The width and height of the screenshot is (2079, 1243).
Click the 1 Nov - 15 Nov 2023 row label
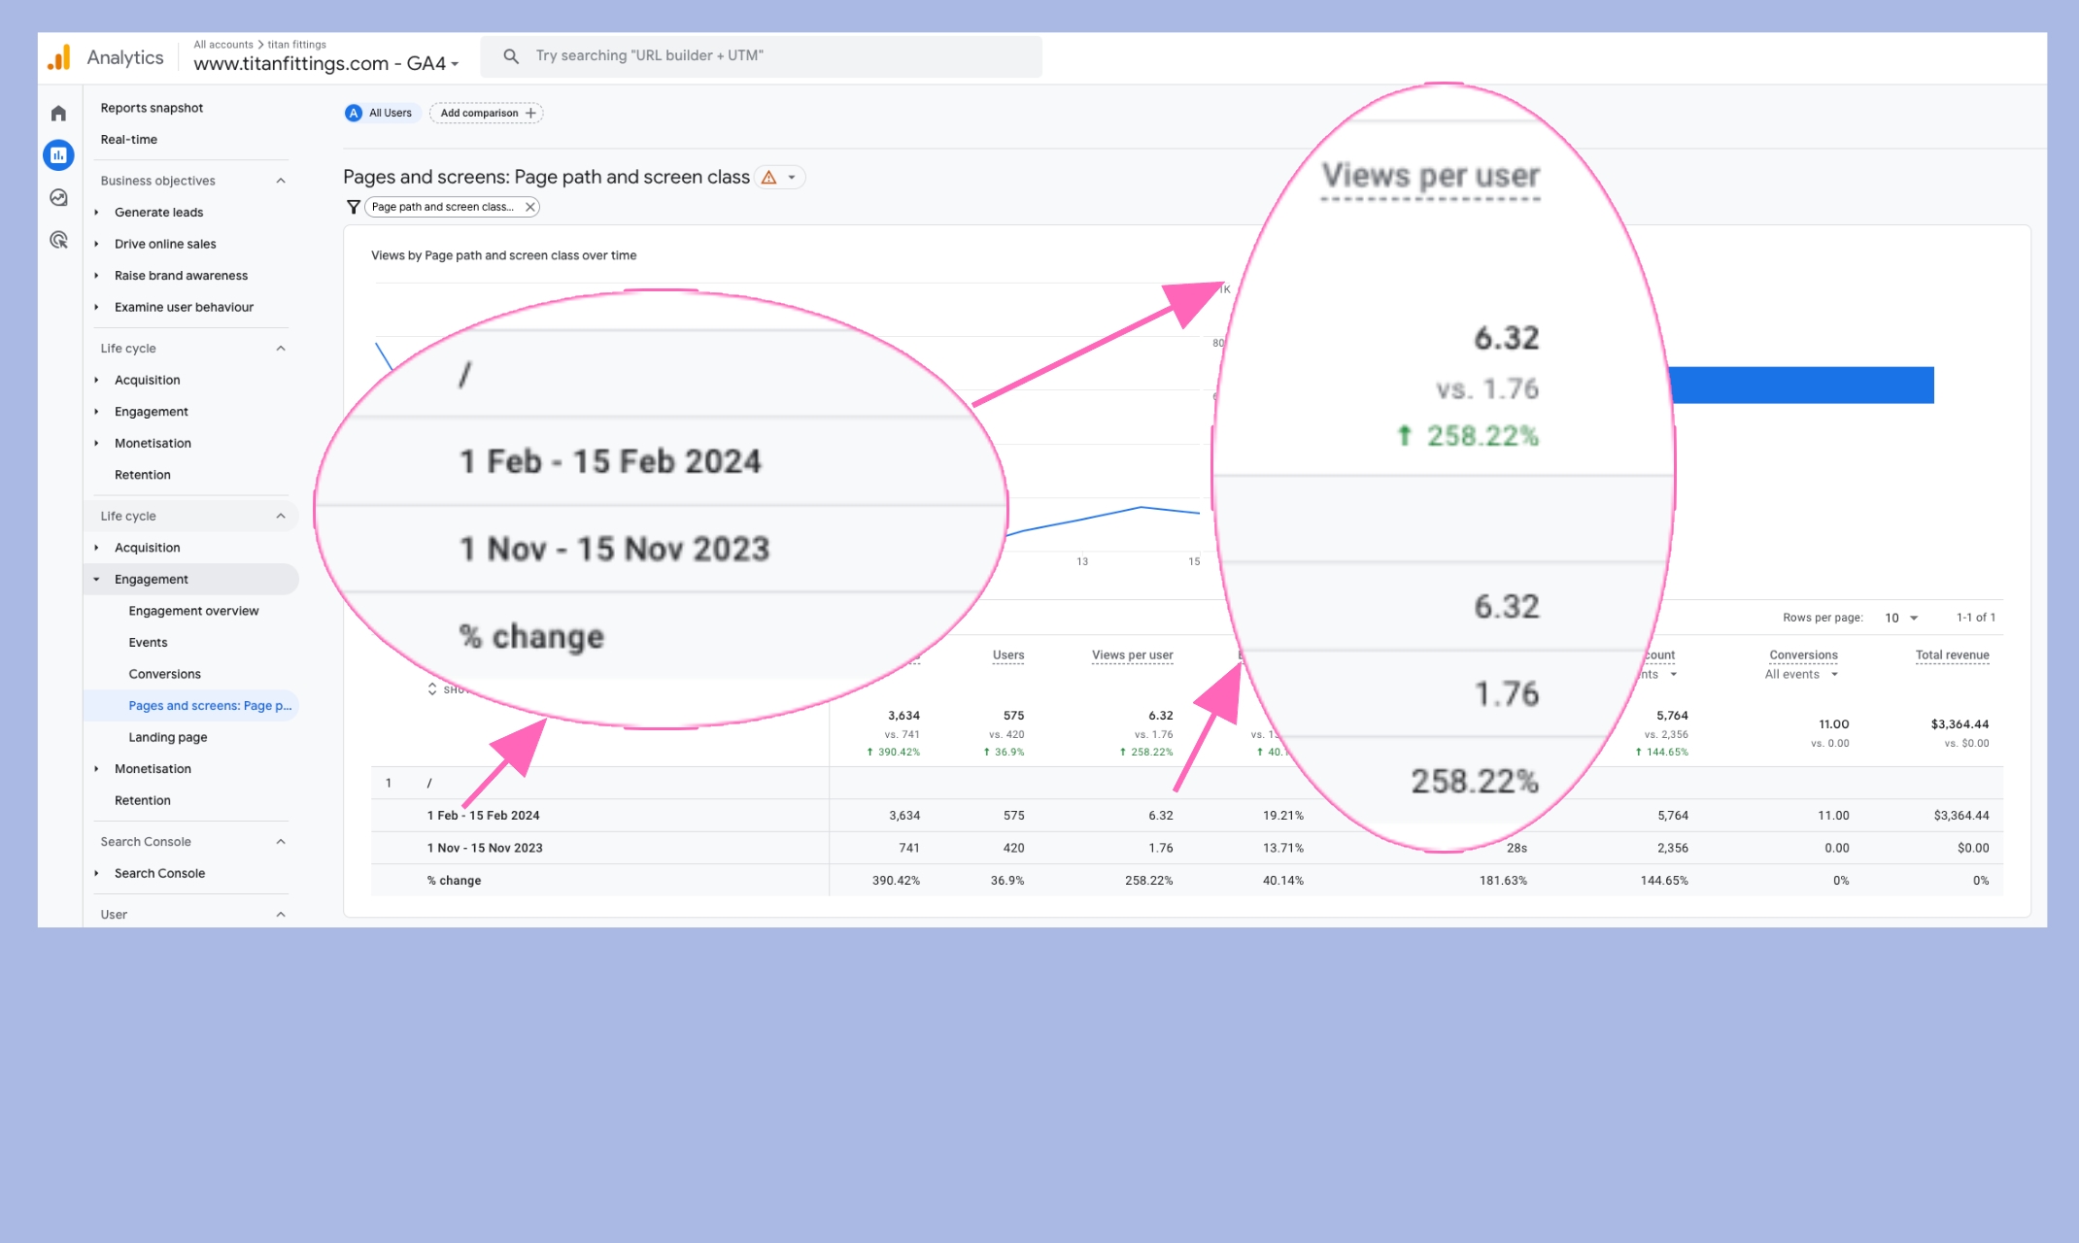485,848
